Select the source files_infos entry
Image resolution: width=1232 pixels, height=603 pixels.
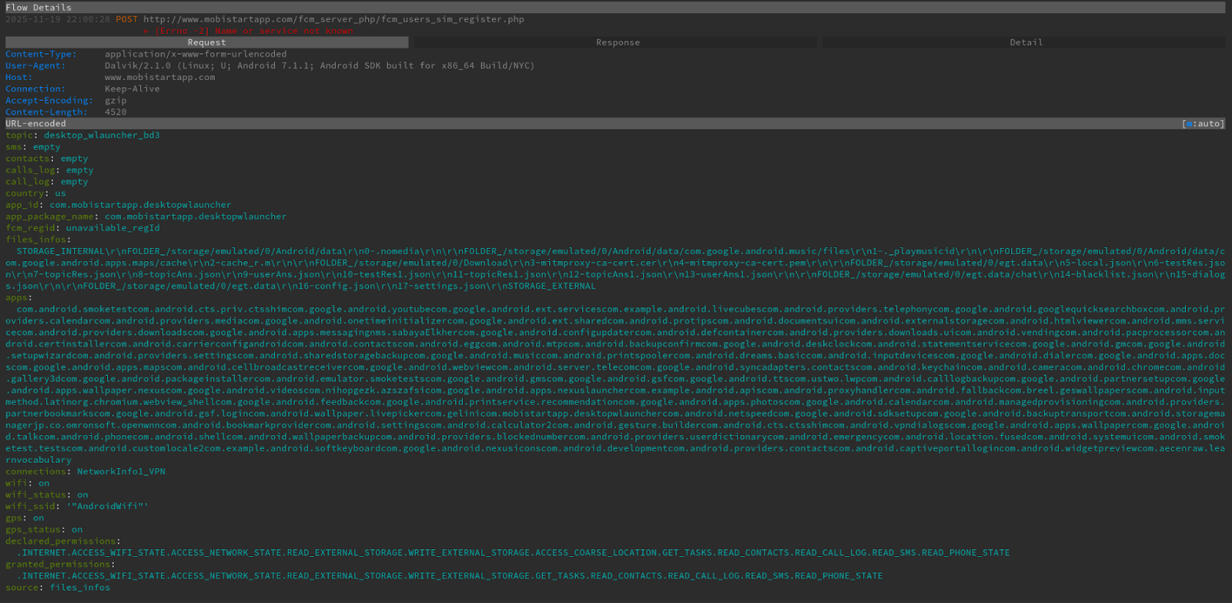58,587
